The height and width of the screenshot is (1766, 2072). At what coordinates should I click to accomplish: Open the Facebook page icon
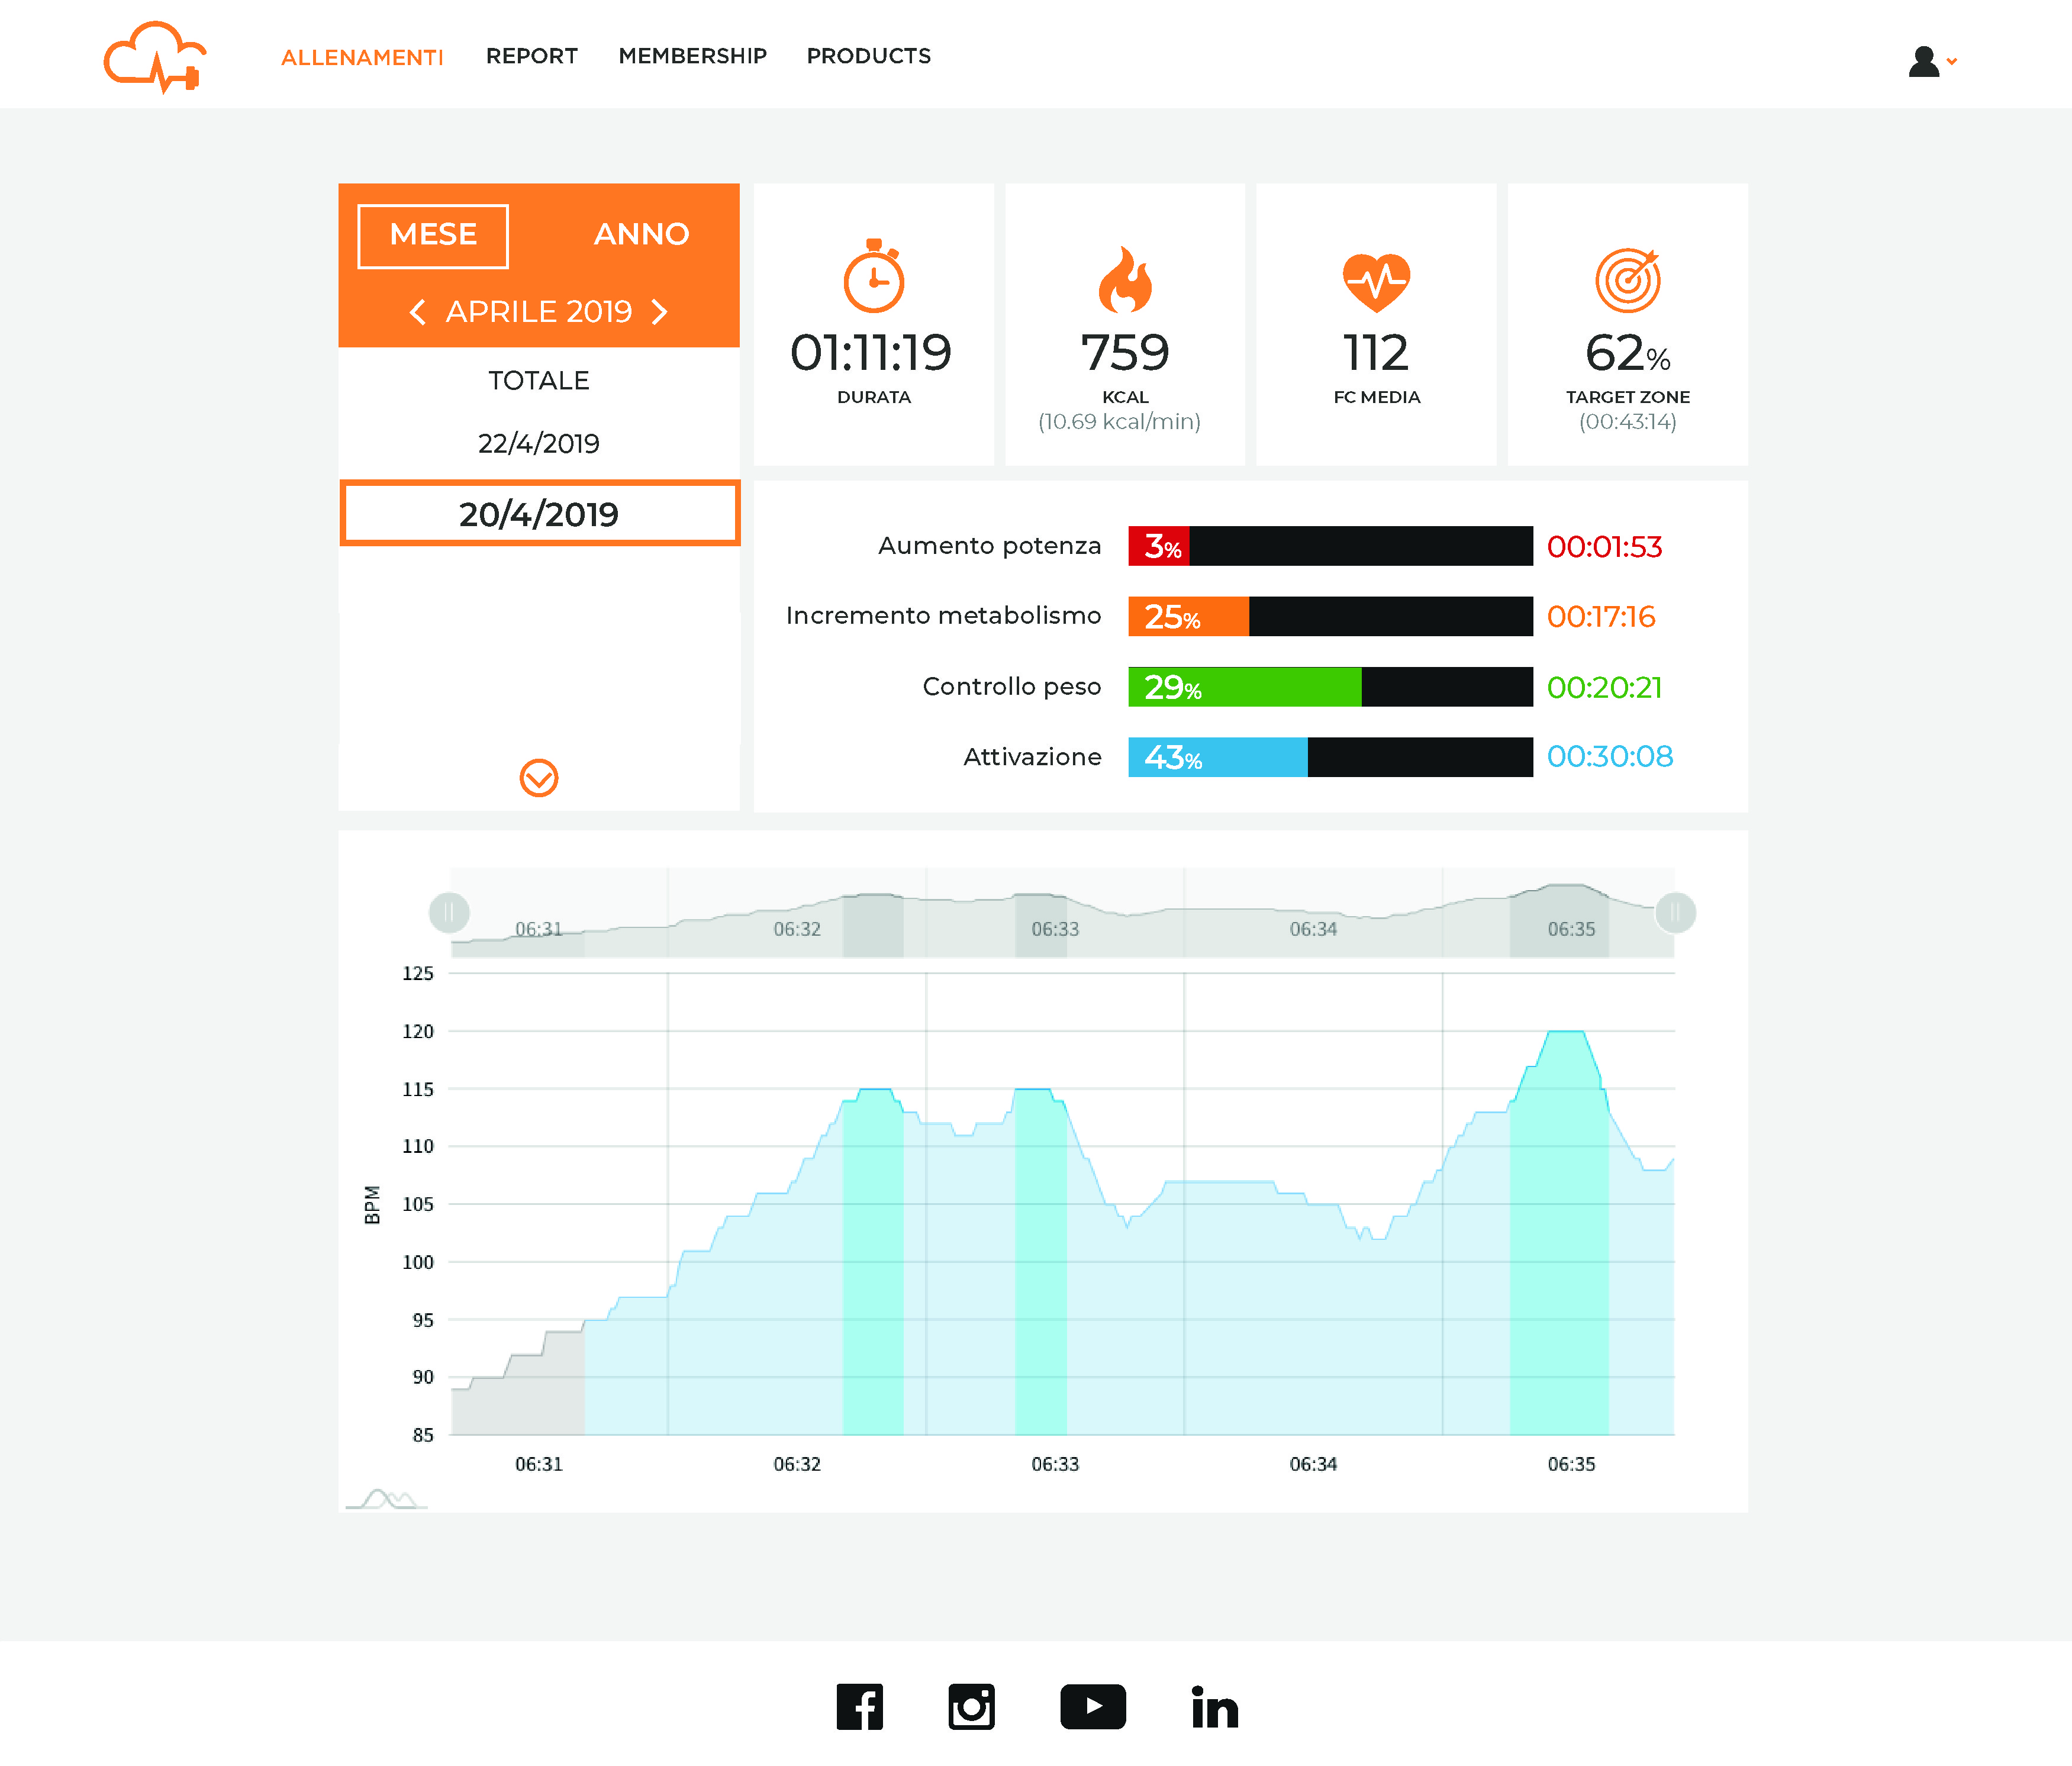point(859,1706)
